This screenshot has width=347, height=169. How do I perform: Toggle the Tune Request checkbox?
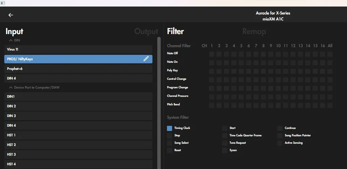225,143
